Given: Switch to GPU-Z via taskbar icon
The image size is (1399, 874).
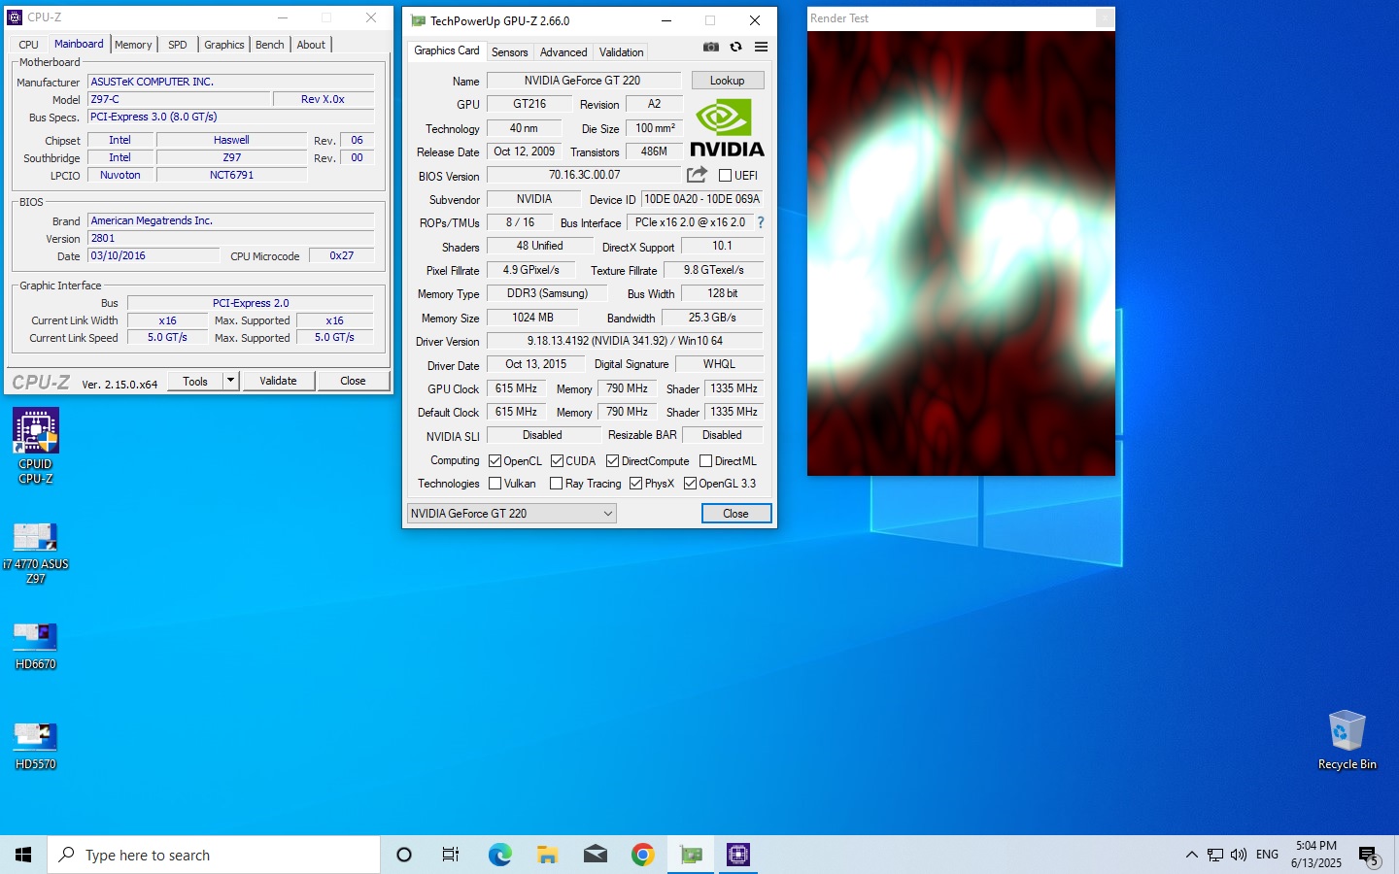Looking at the screenshot, I should click(x=691, y=855).
